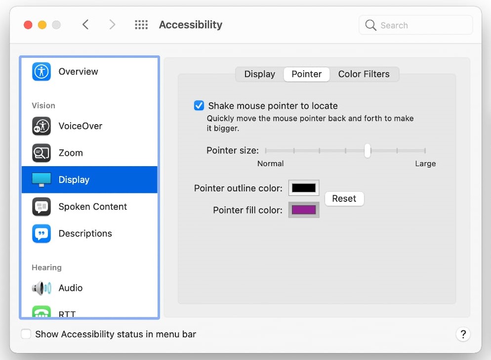Open the Pointer fill color swatch
Screen dimensions: 491x360
coord(304,210)
